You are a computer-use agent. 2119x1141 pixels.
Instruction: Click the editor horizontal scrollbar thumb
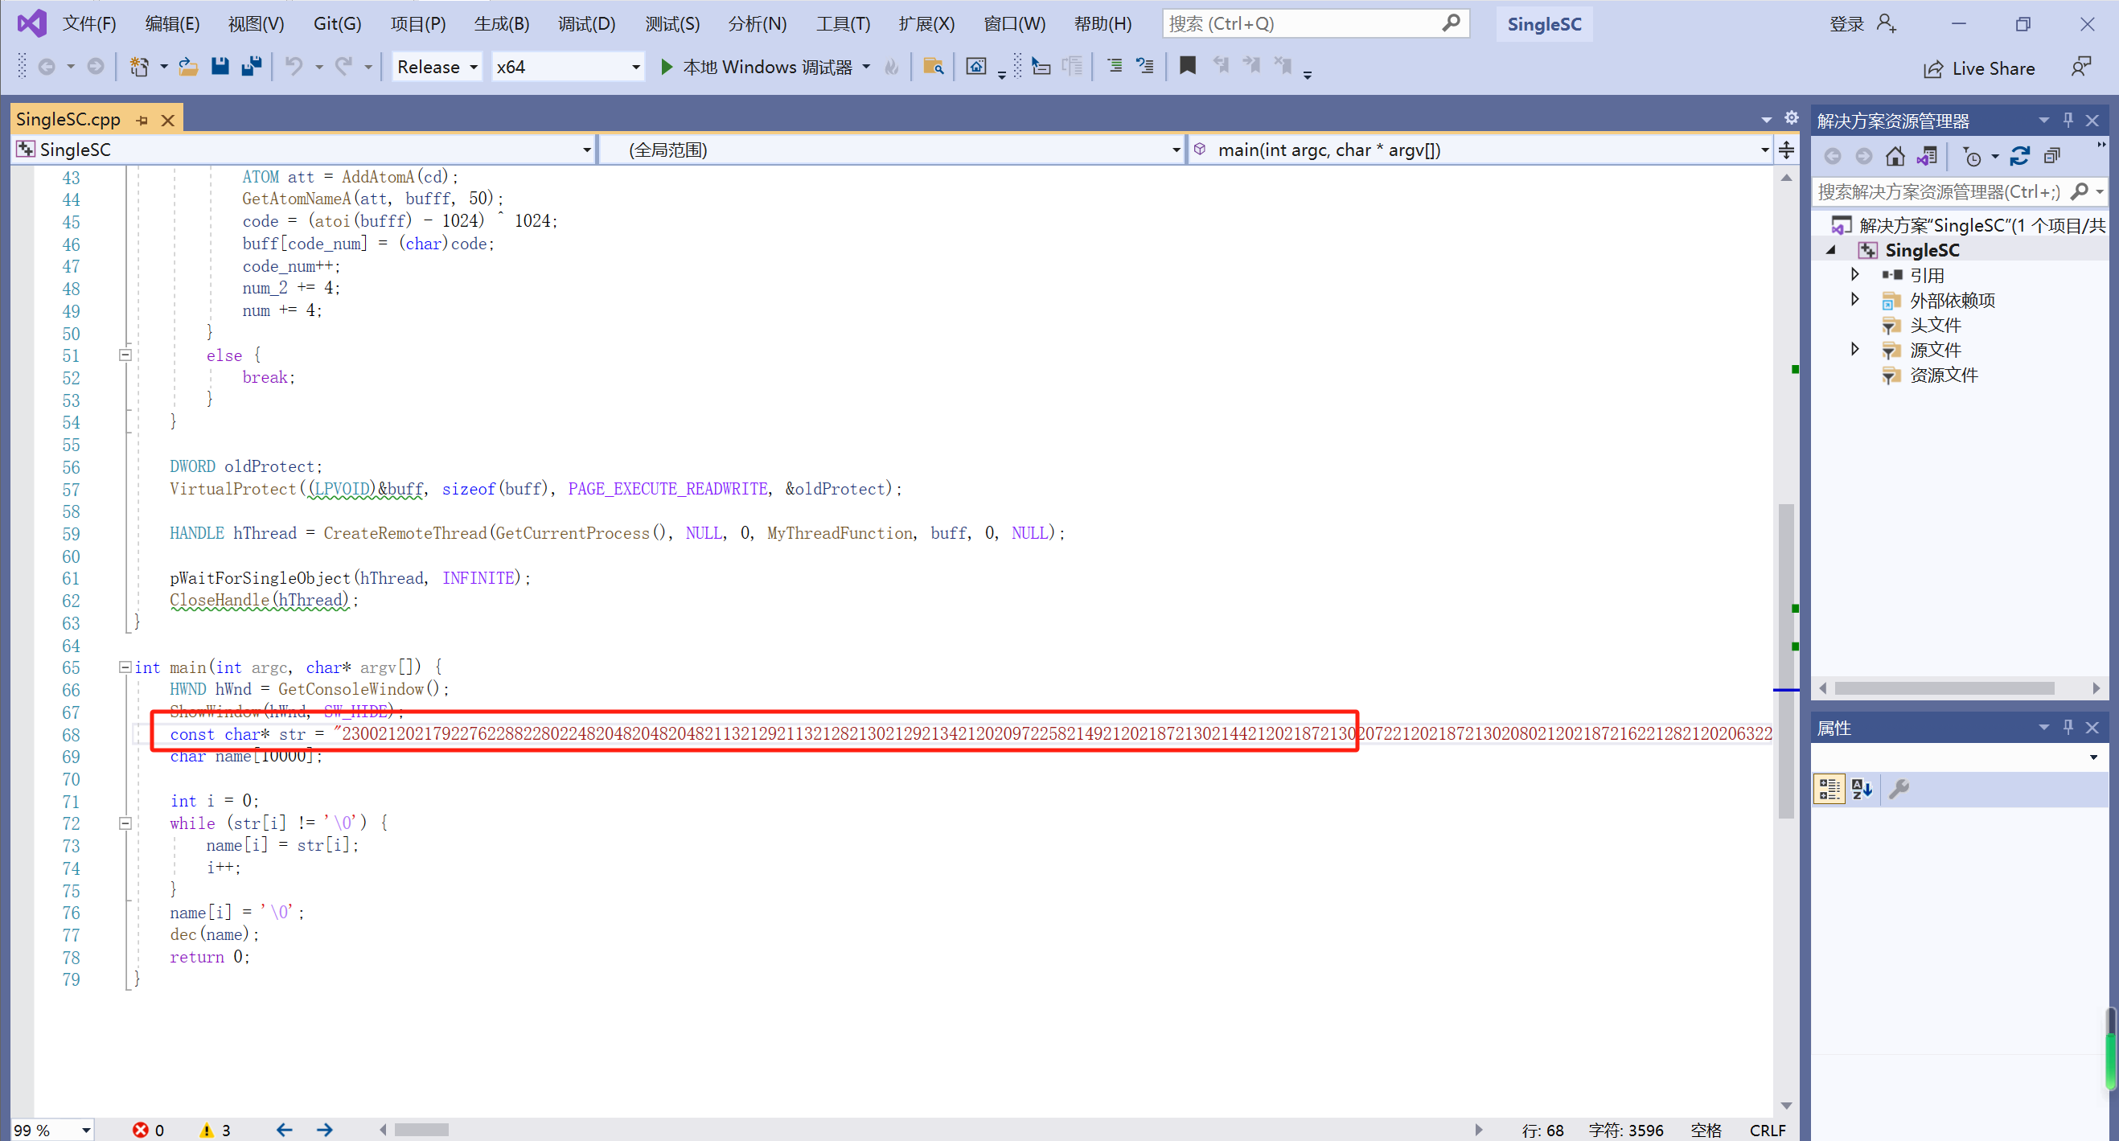(x=421, y=1130)
